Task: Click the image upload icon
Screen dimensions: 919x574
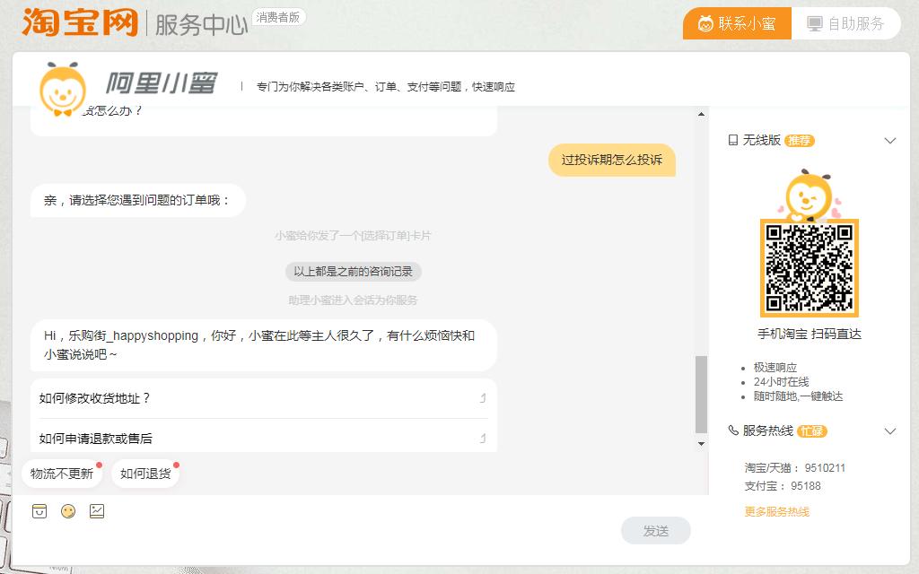Action: pyautogui.click(x=97, y=511)
